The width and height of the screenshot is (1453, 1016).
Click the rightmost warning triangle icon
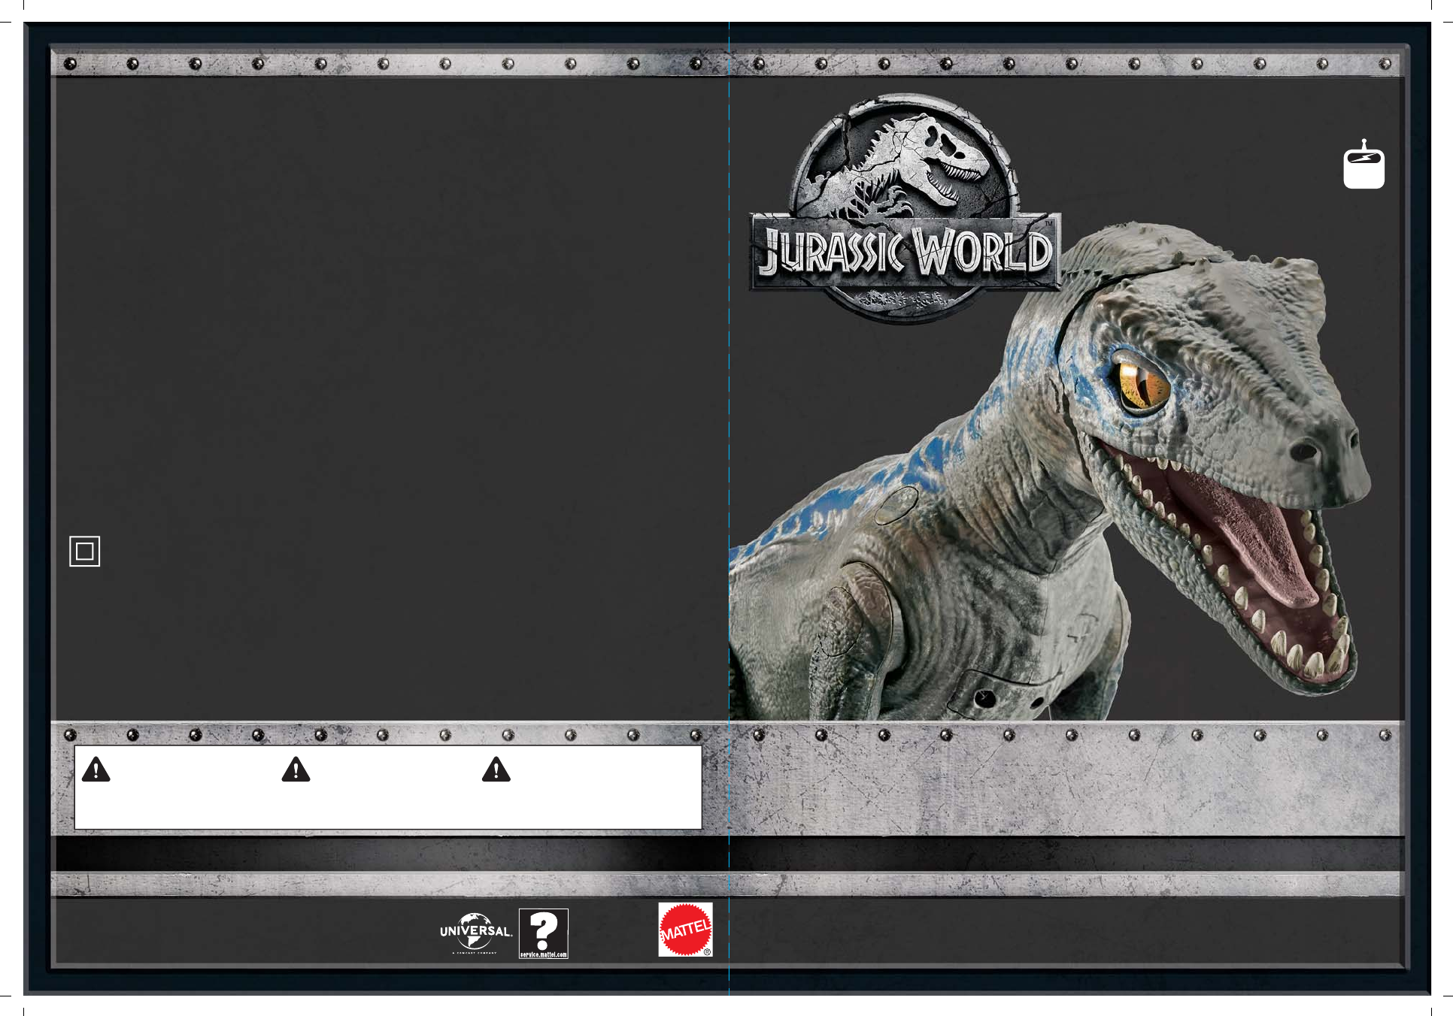click(496, 770)
